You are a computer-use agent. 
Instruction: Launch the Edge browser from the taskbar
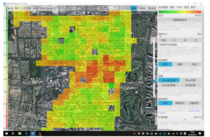[26, 133]
